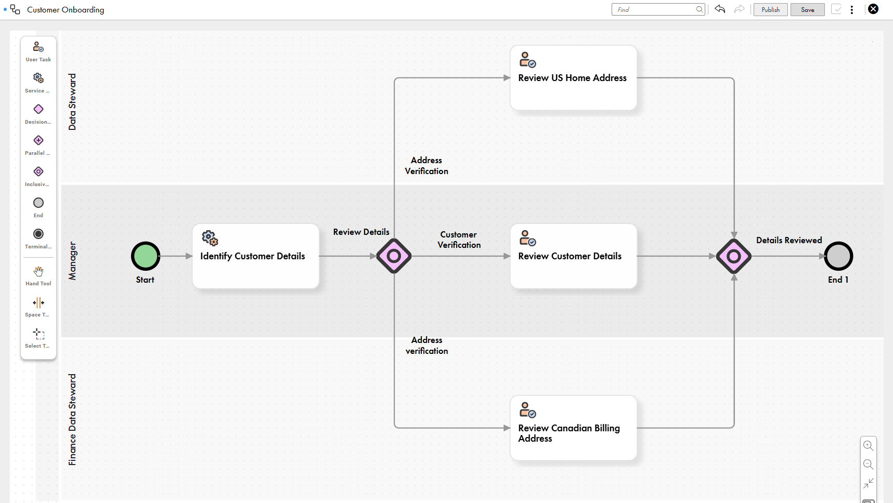Image resolution: width=893 pixels, height=503 pixels.
Task: Click the workflow icon beside Customer Onboarding
Action: 15,9
